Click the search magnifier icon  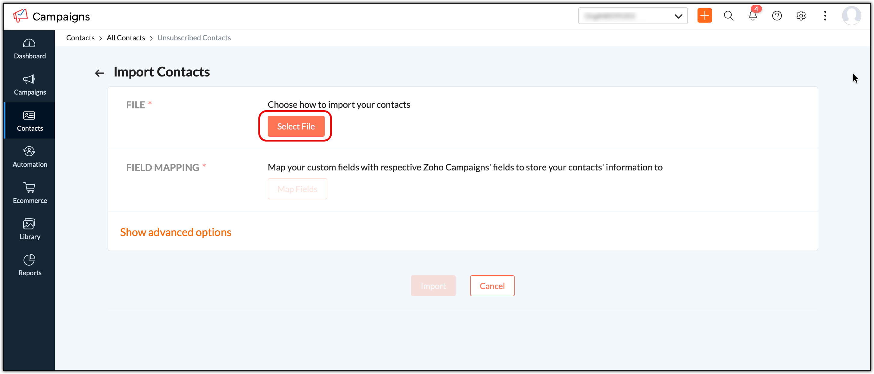click(729, 16)
